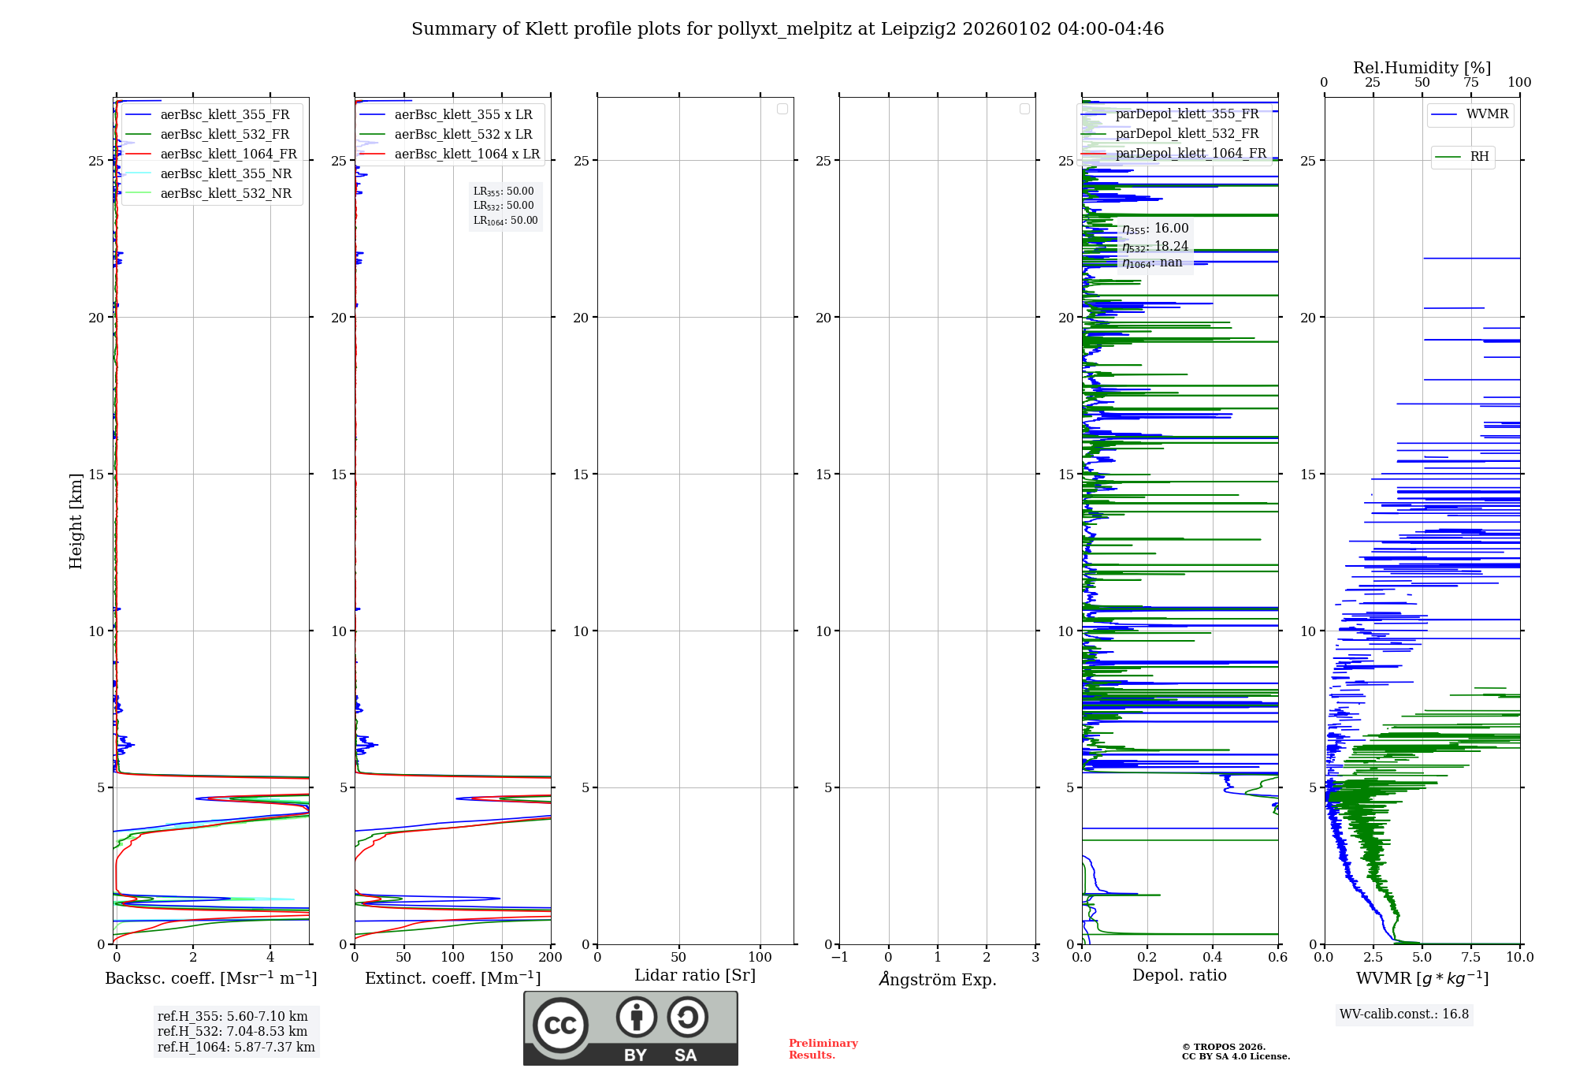Click the Rel.Humidity [%] top axis label

coord(1422,68)
